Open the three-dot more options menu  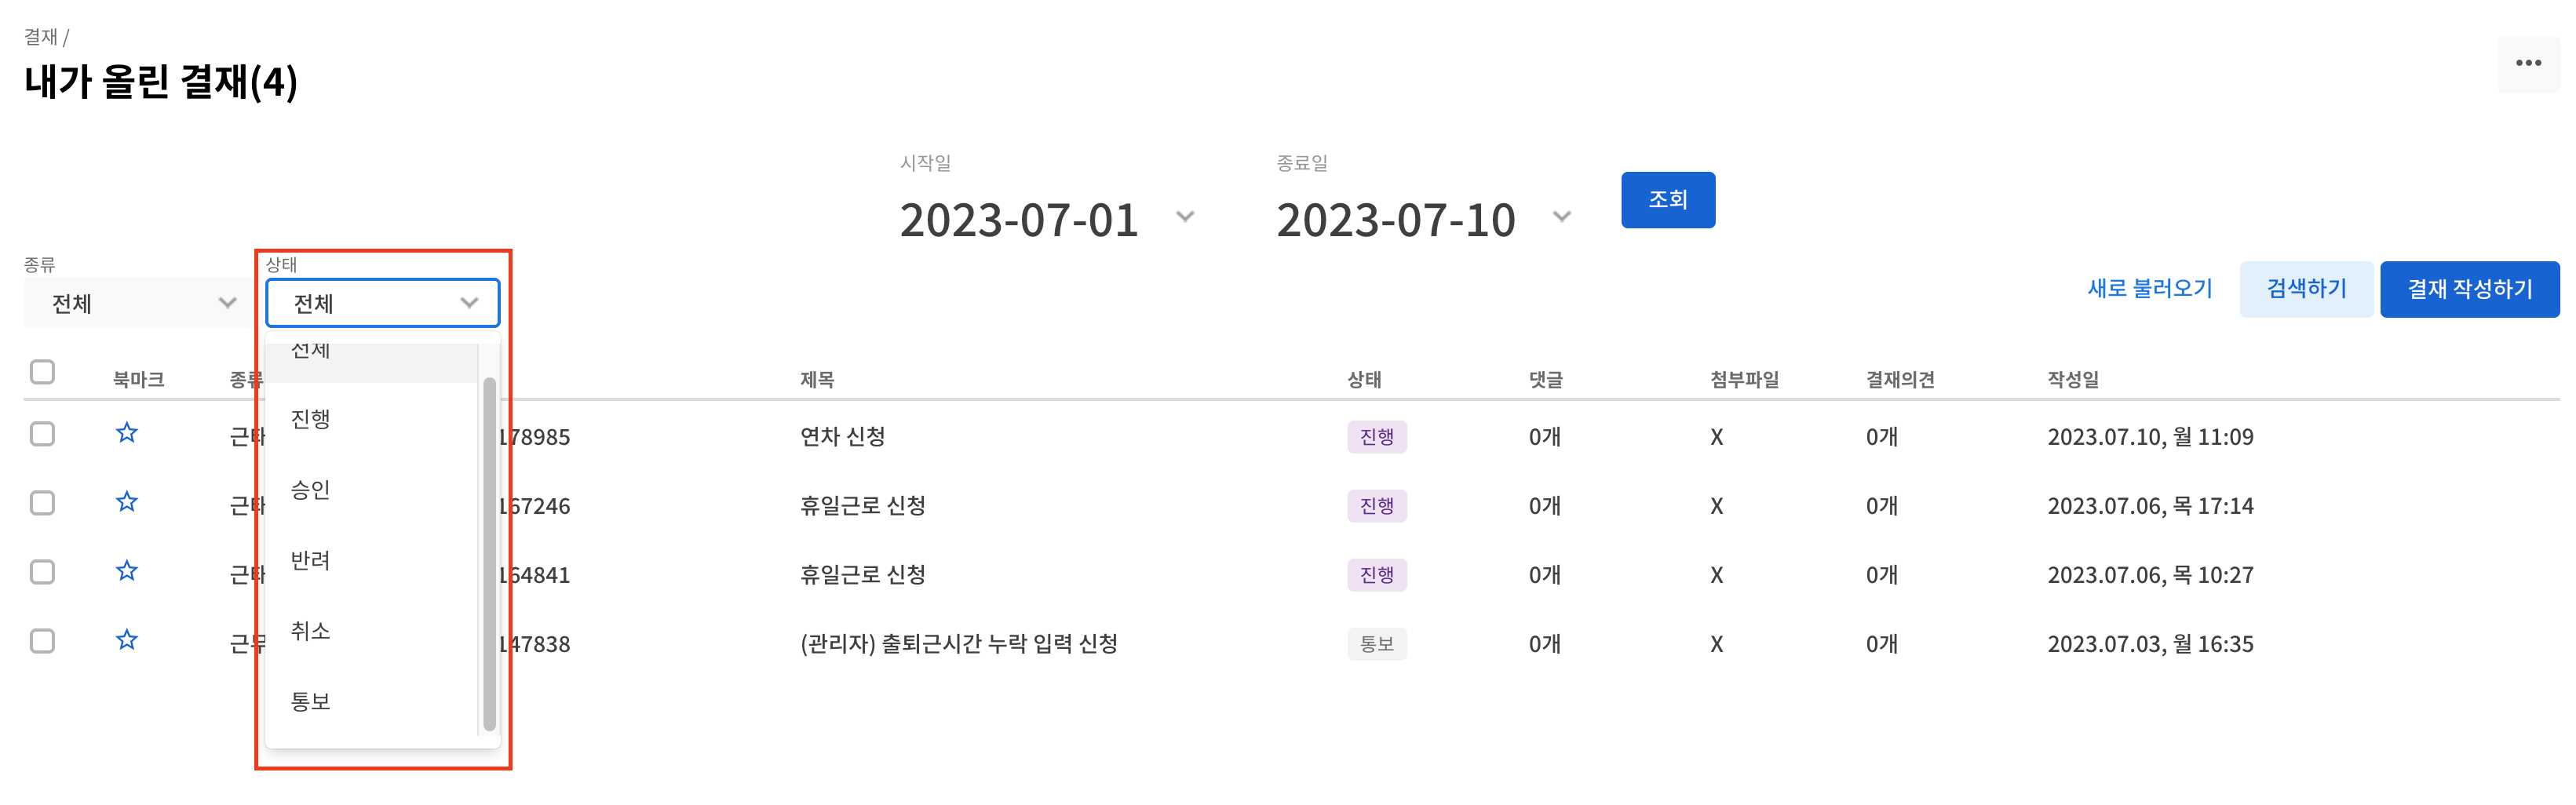click(x=2528, y=63)
